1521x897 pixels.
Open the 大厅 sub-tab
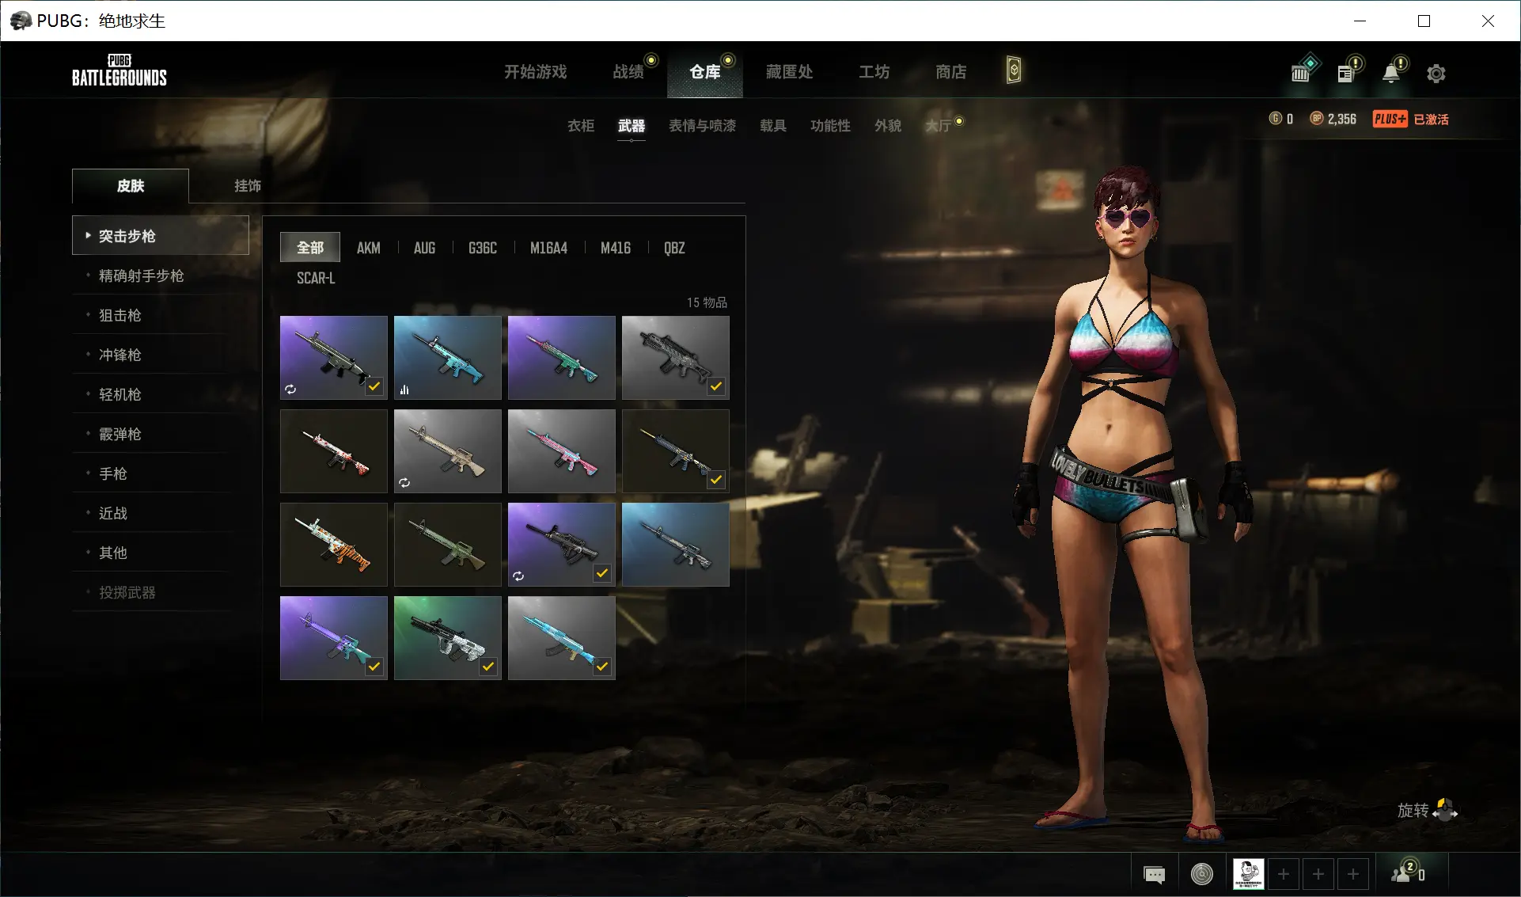939,125
